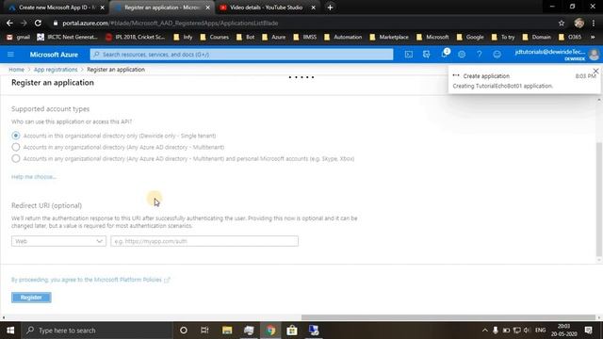Select Multitenant and personal Microsoft accounts option
Viewport: 603px width, 339px height.
[16, 159]
